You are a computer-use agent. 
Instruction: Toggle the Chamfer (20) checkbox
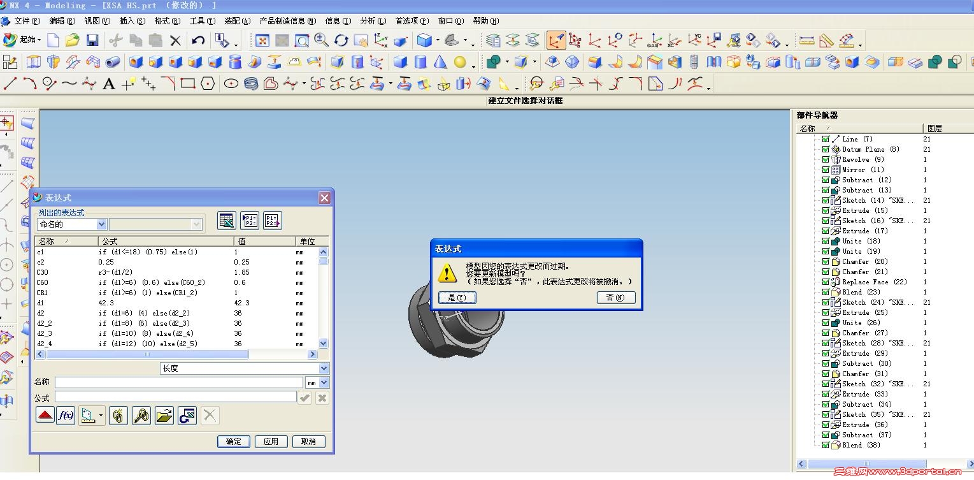pyautogui.click(x=826, y=261)
